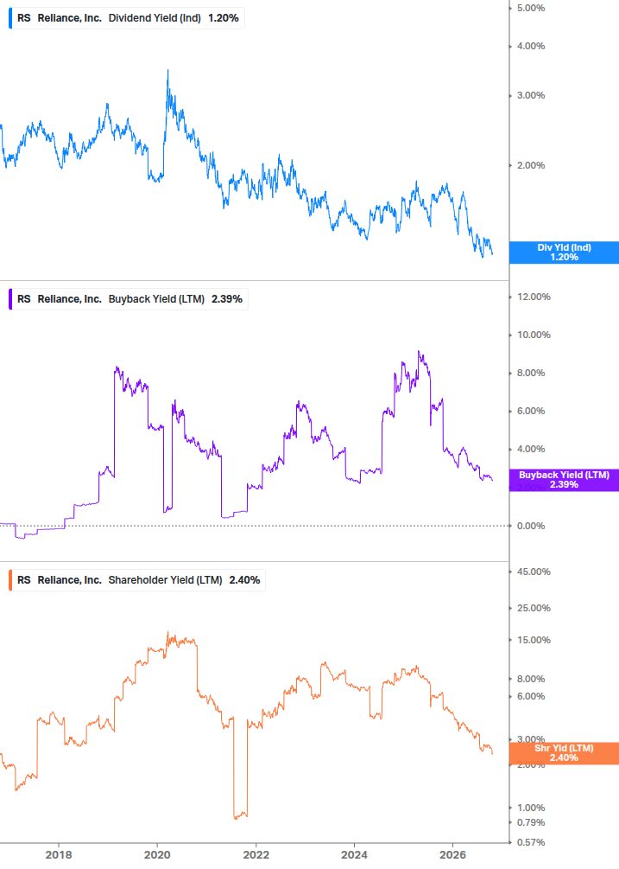Screen dimensions: 619x869
Task: Click the RS ticker in Buyback Yield legend
Action: click(24, 299)
